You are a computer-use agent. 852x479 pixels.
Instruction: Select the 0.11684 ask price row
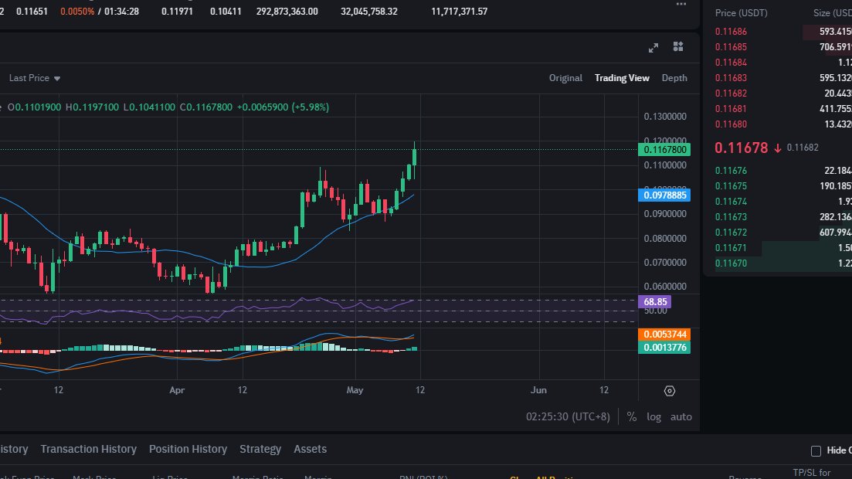(783, 63)
